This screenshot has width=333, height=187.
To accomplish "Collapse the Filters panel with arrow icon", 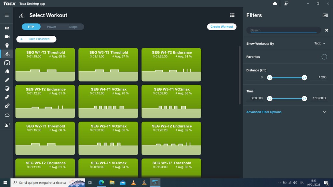I will [325, 15].
